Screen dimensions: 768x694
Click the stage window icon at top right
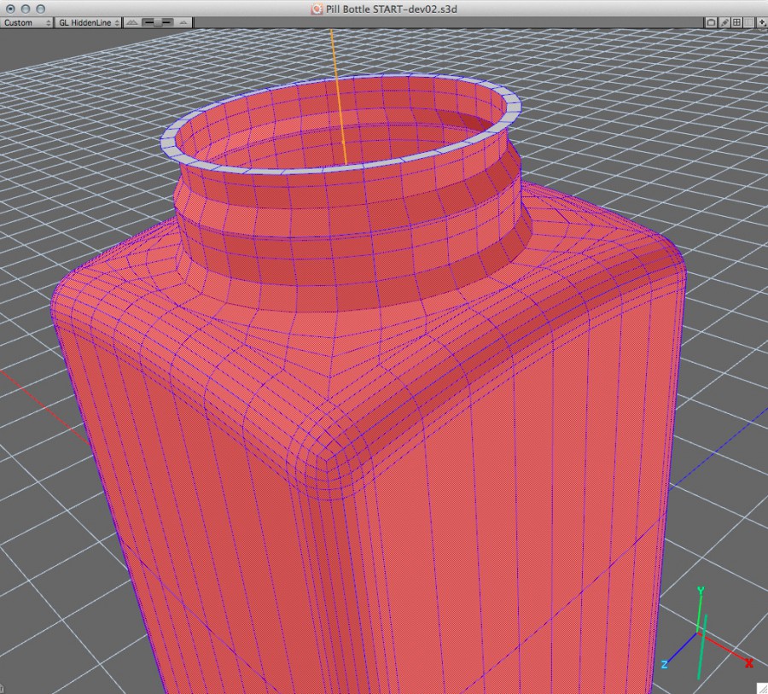click(711, 22)
